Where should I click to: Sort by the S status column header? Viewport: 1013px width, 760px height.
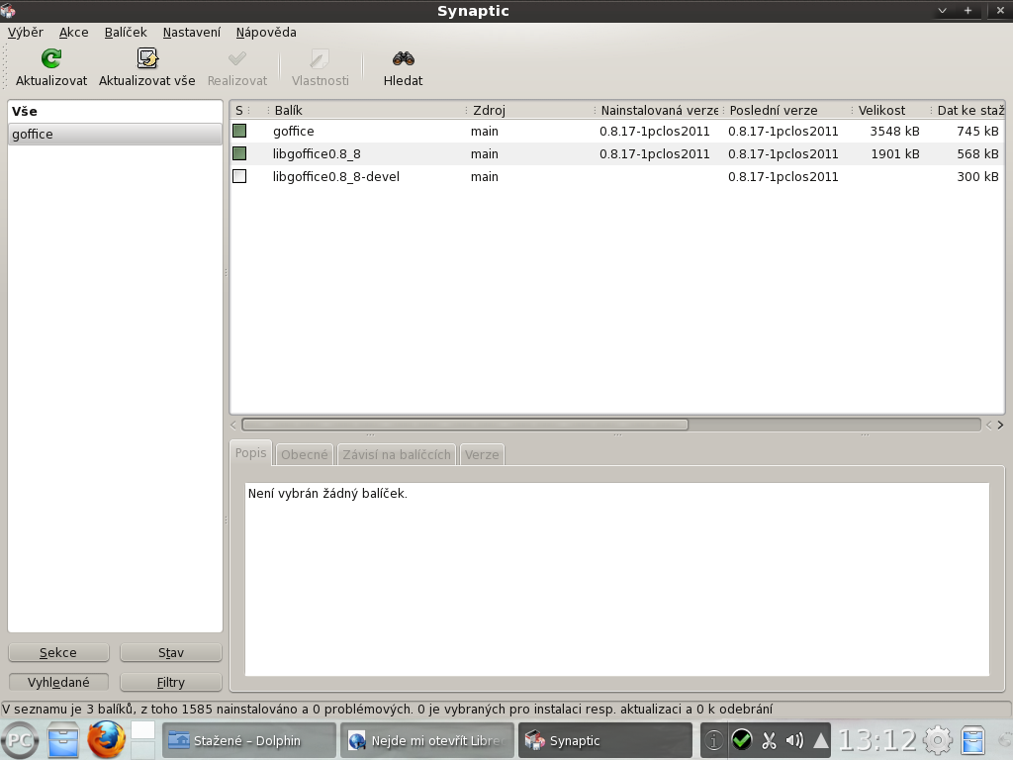coord(241,111)
